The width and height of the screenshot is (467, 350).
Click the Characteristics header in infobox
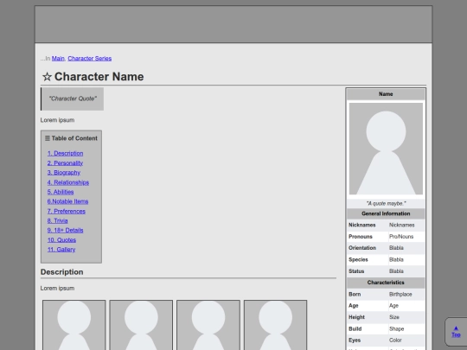[386, 283]
